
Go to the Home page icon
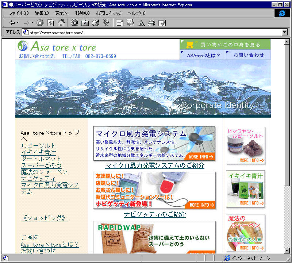click(61, 23)
